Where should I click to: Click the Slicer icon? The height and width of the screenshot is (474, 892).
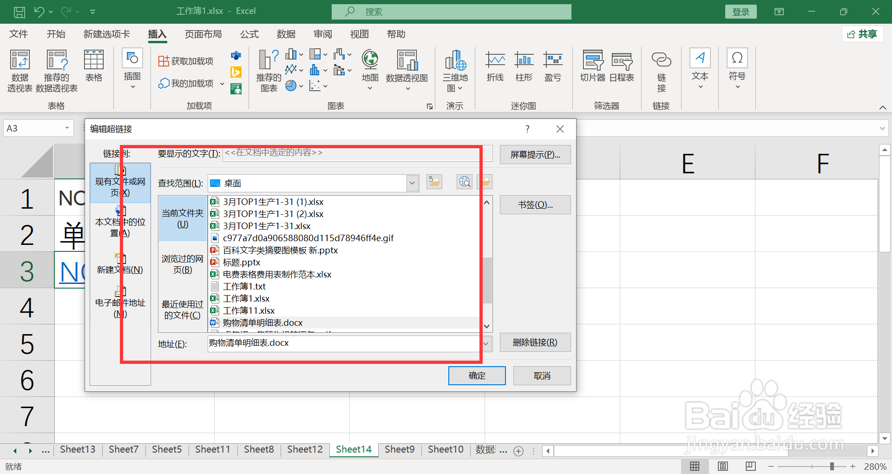tap(593, 66)
